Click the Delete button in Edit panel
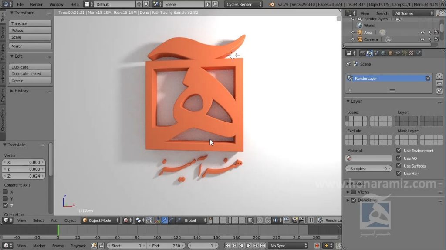Screen dimensions: 446x250 [x=30, y=80]
